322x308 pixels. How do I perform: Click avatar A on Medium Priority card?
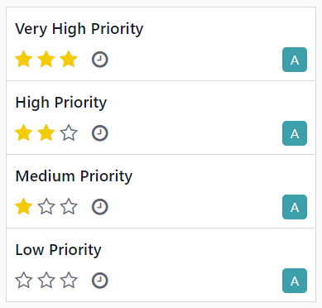295,207
